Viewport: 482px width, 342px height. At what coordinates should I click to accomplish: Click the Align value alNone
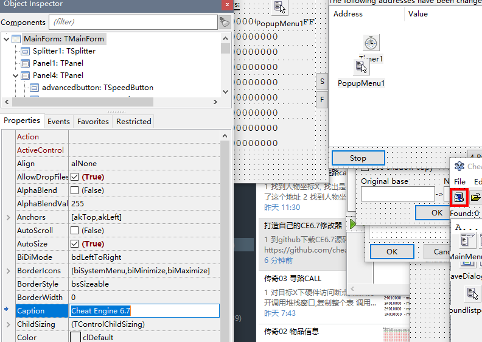click(x=84, y=164)
